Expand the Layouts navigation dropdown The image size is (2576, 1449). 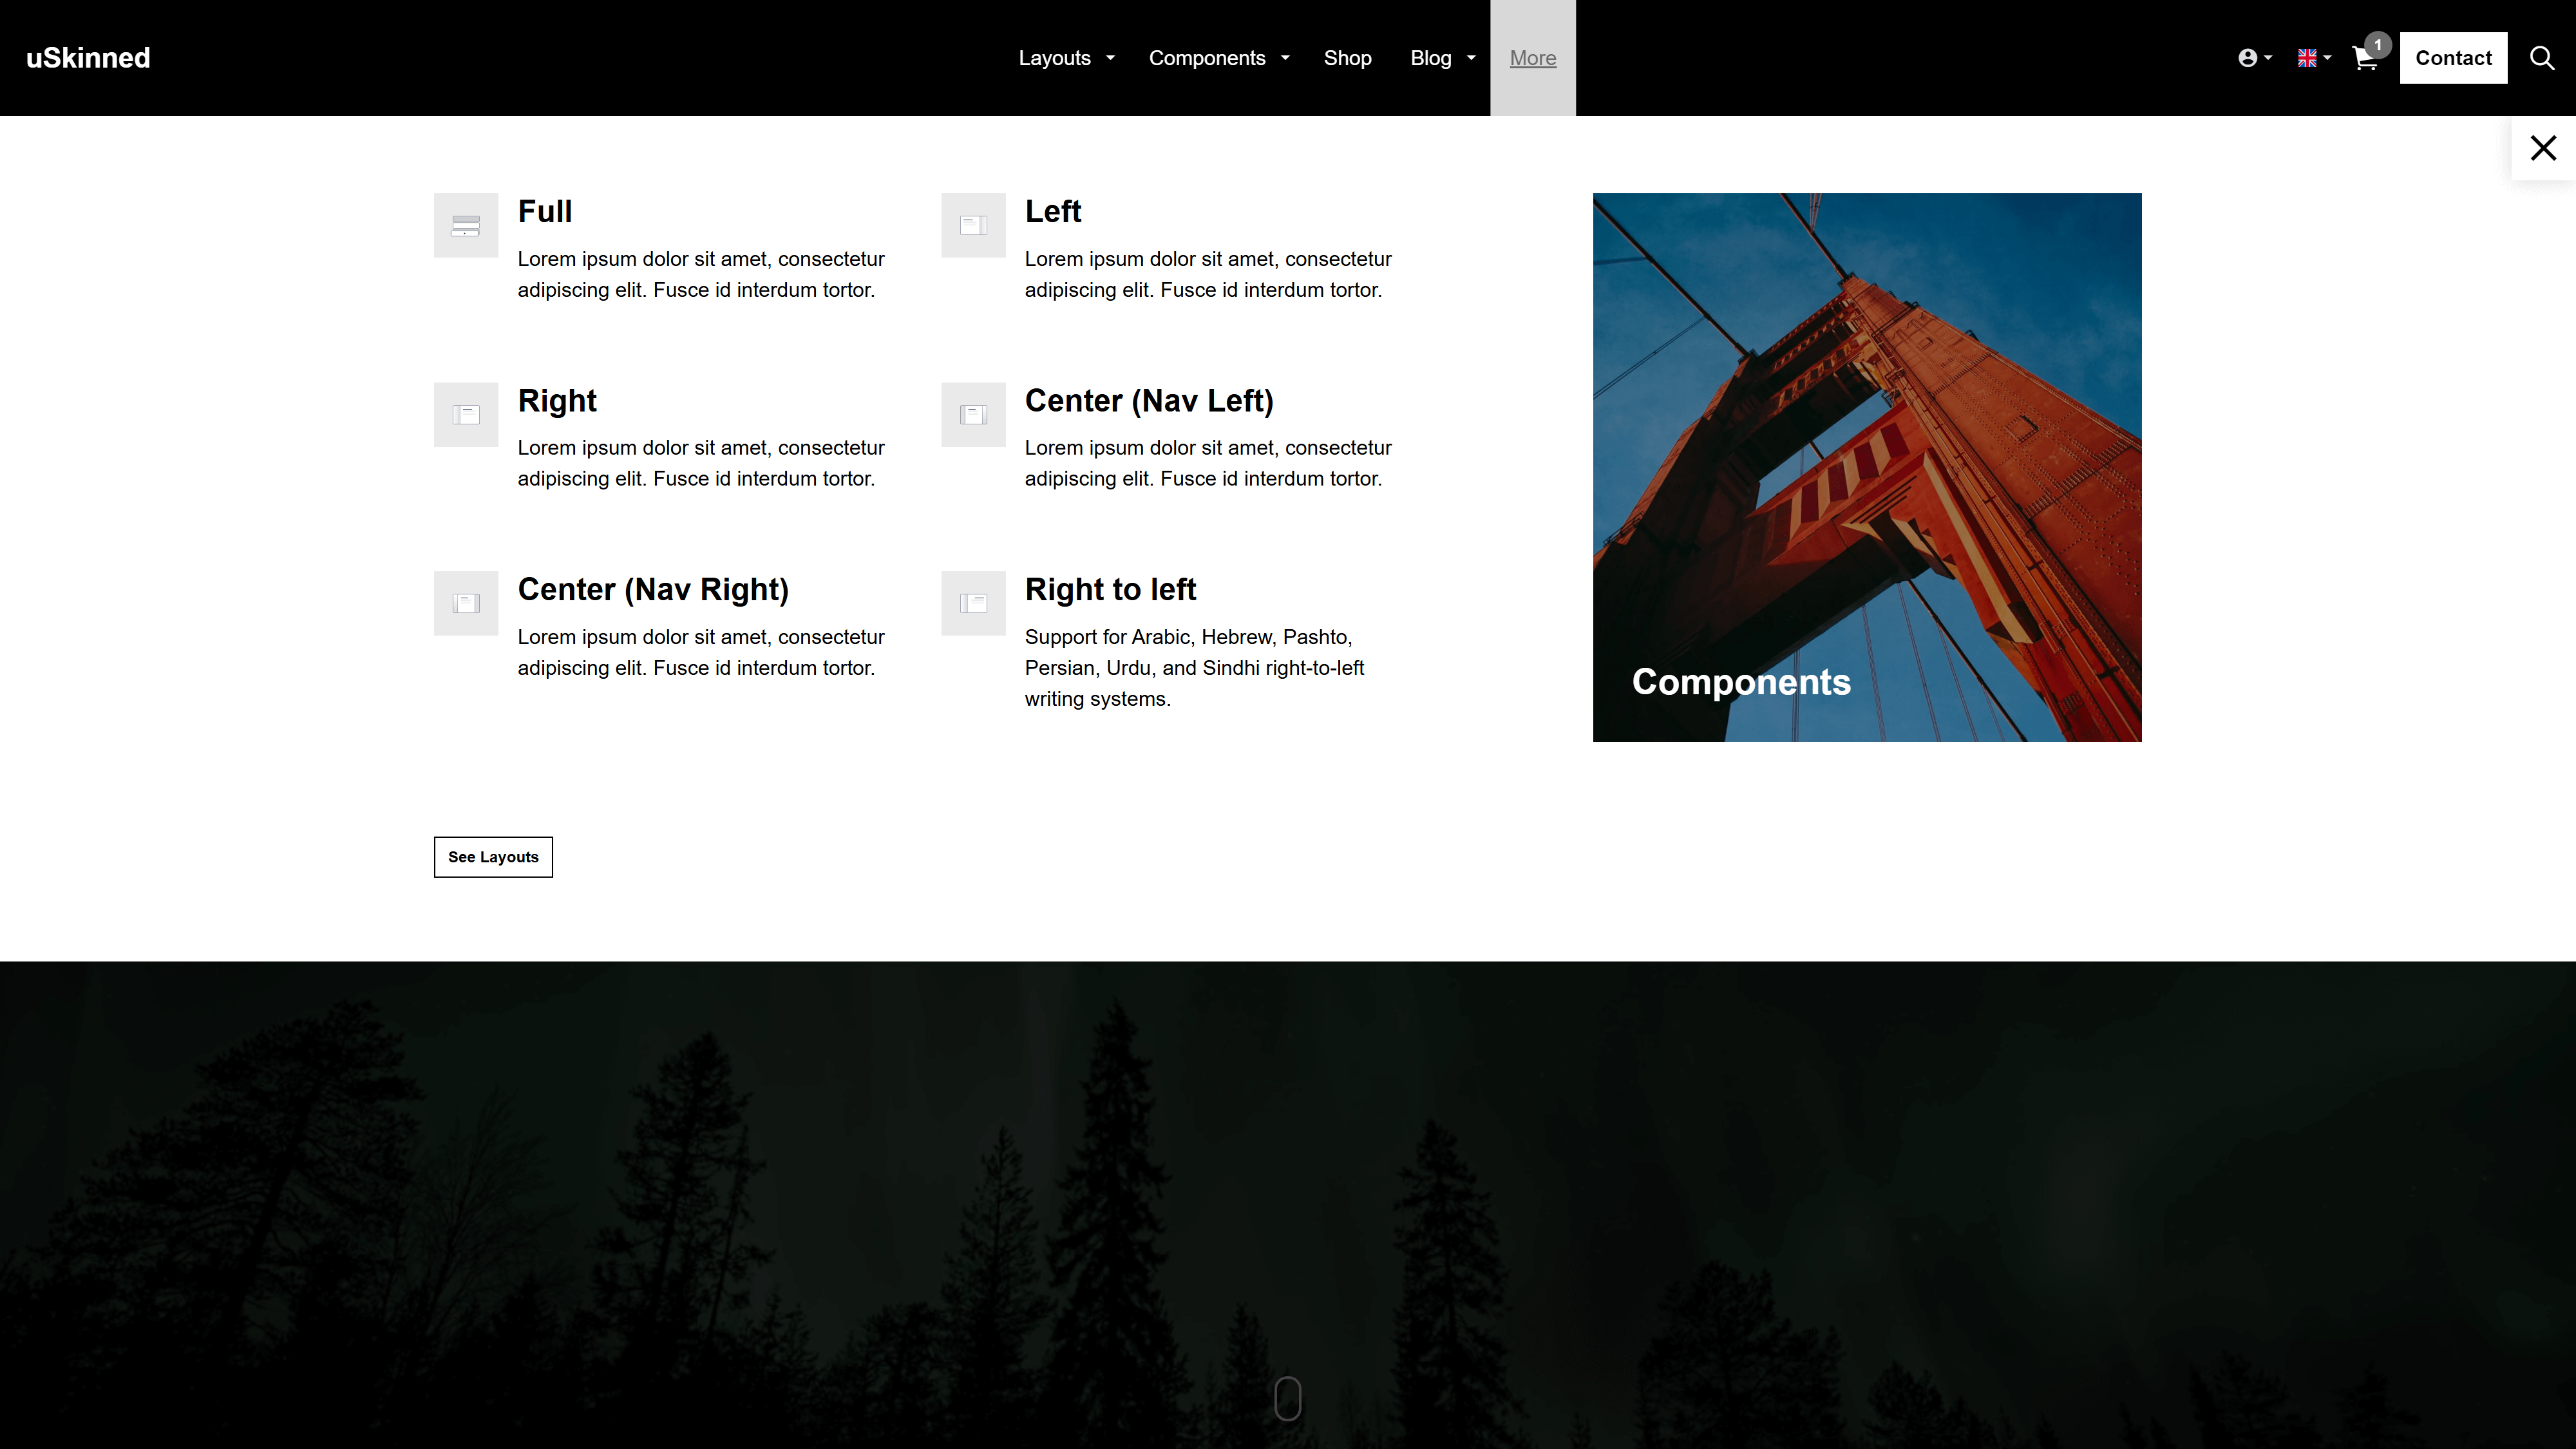[1066, 58]
